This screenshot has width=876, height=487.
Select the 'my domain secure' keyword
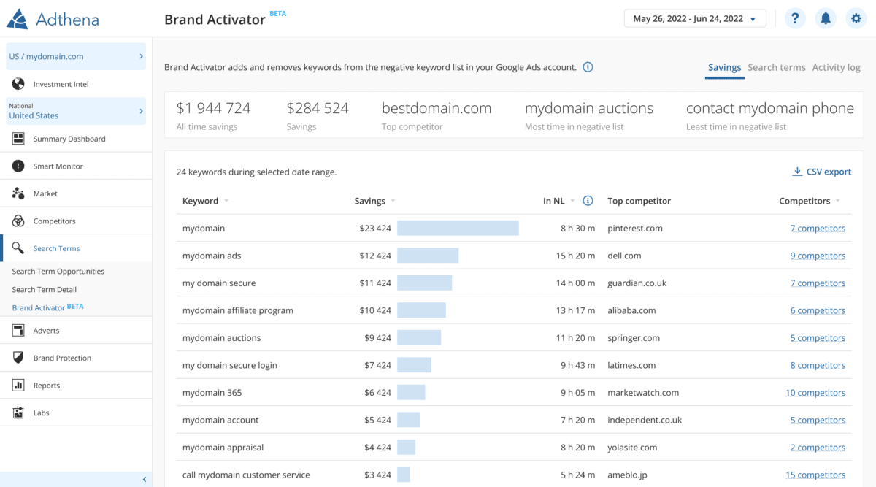coord(219,283)
